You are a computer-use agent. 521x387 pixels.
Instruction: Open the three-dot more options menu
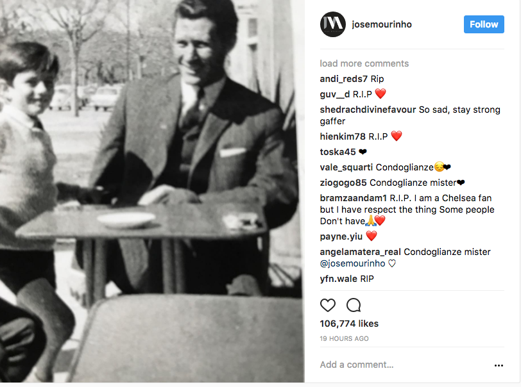point(499,365)
